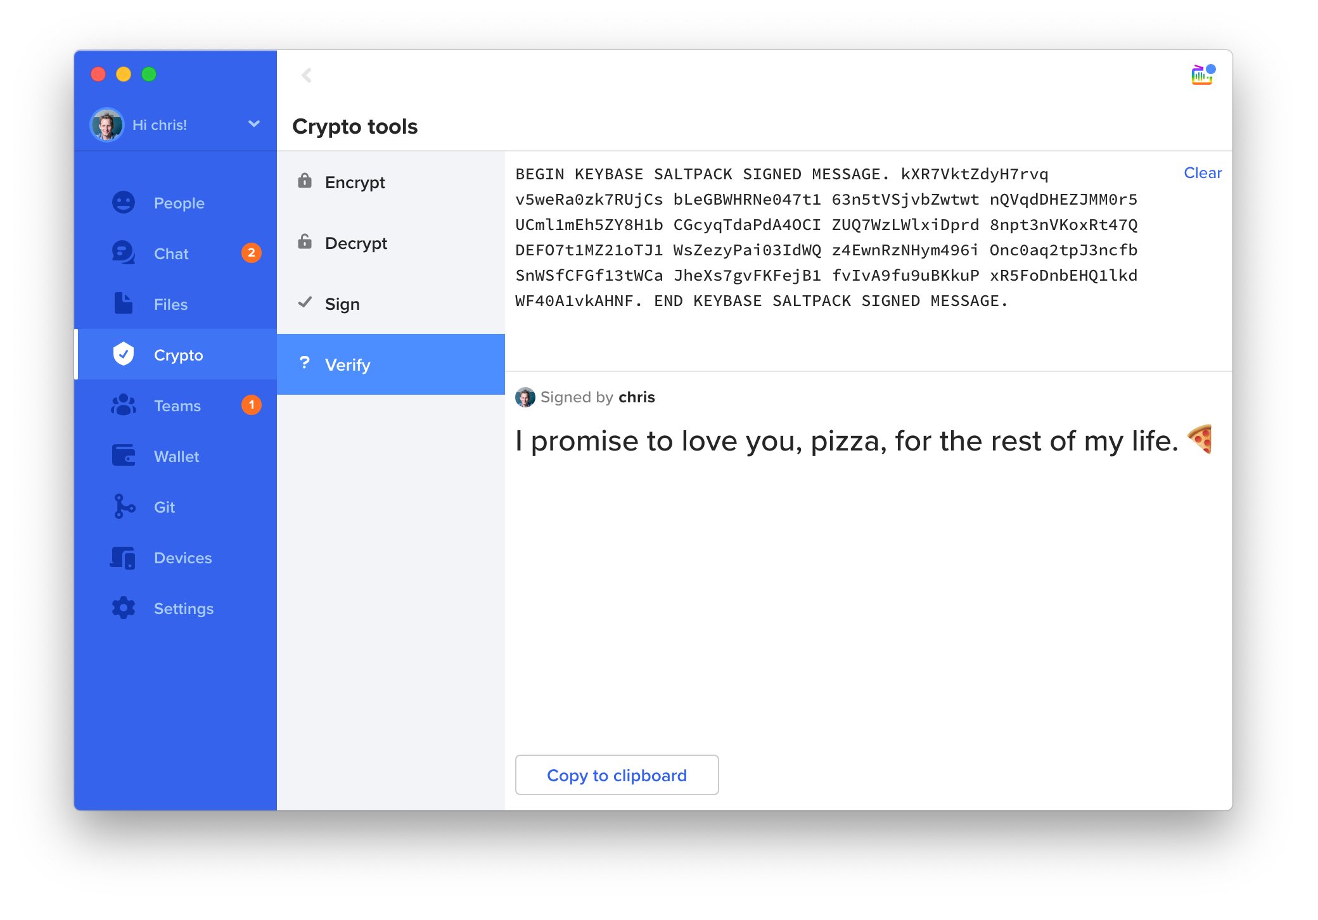Click the Settings gear icon
The width and height of the screenshot is (1318, 920).
coord(124,608)
